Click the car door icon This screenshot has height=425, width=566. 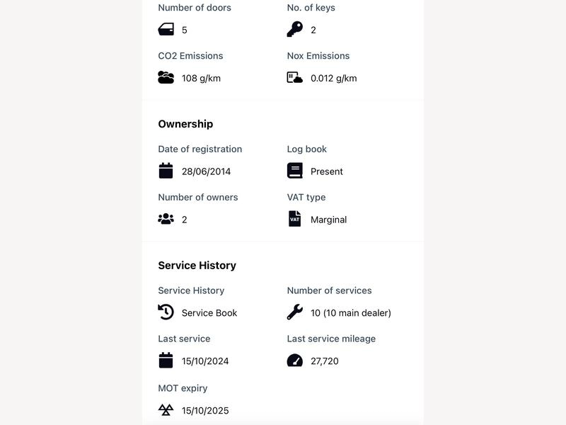[166, 29]
